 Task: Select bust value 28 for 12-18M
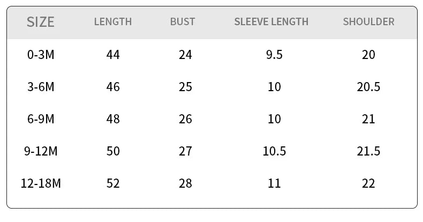tap(185, 183)
